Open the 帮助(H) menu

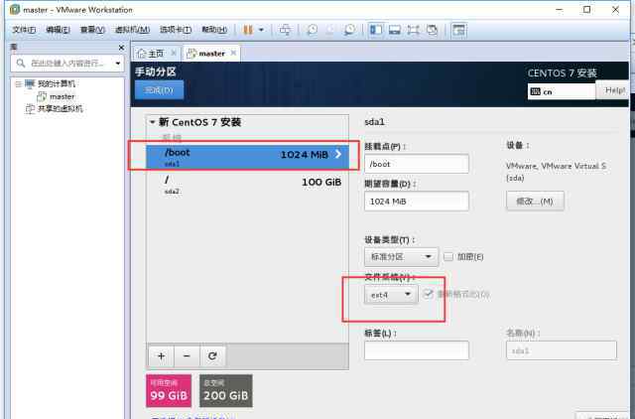[214, 30]
